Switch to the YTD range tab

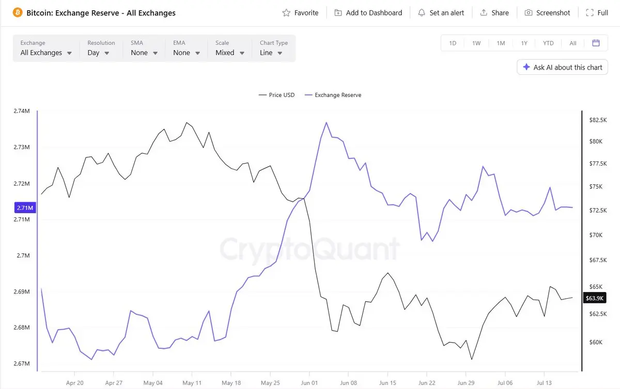[x=548, y=43]
